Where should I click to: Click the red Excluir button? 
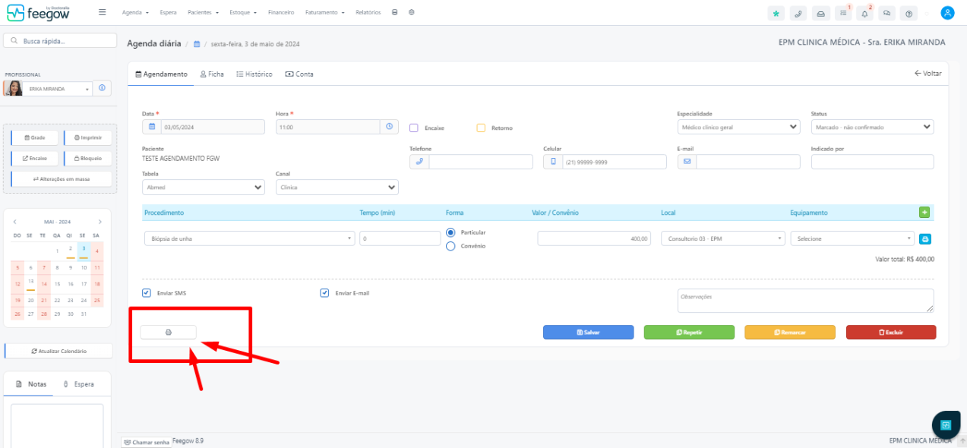(891, 332)
